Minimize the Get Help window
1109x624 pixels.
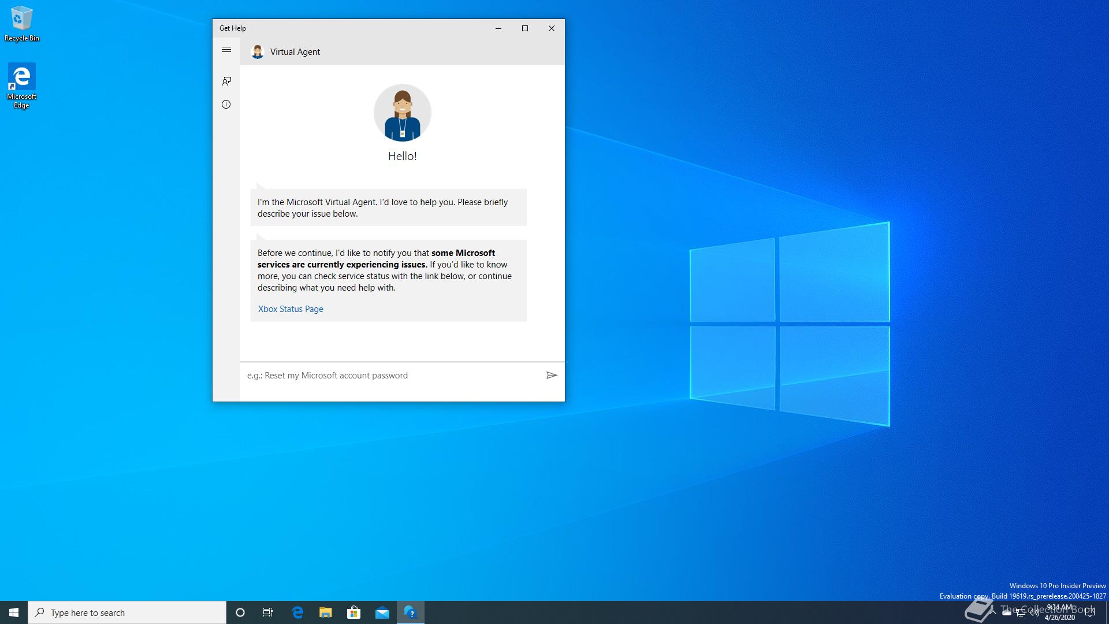pos(498,28)
